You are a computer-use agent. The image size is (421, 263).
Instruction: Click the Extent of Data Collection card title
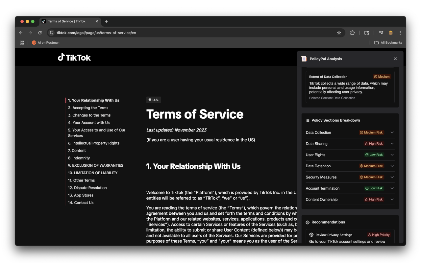pyautogui.click(x=328, y=77)
